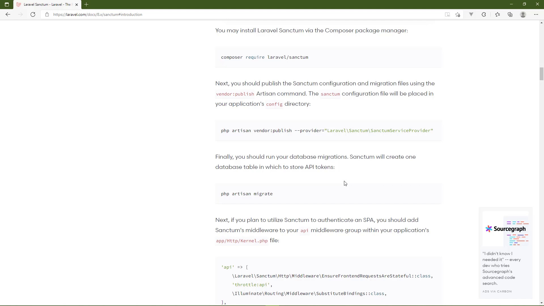Click the Sourcegraph ad image
This screenshot has height=306, width=544.
pyautogui.click(x=505, y=229)
